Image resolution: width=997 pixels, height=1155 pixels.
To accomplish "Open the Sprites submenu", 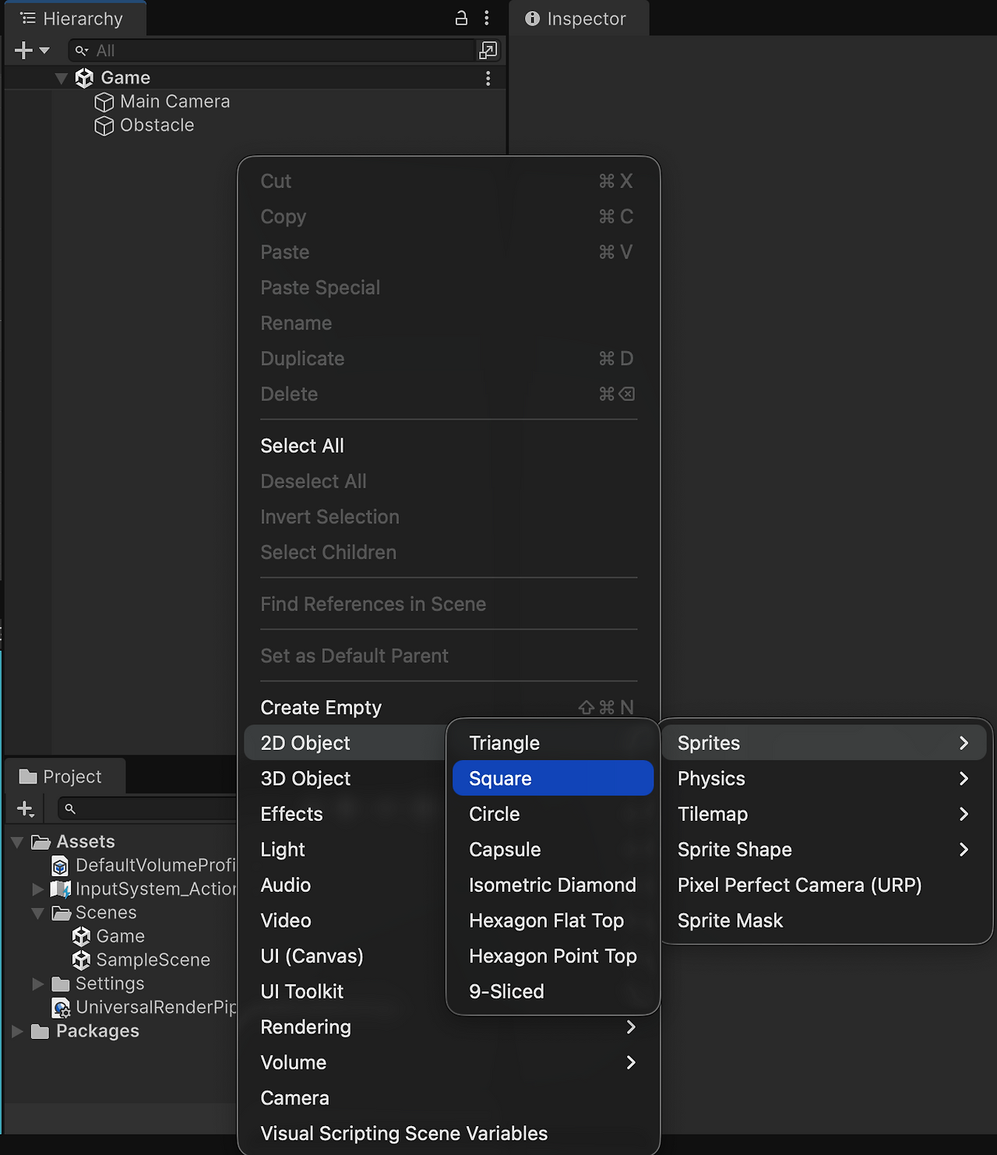I will (x=707, y=742).
